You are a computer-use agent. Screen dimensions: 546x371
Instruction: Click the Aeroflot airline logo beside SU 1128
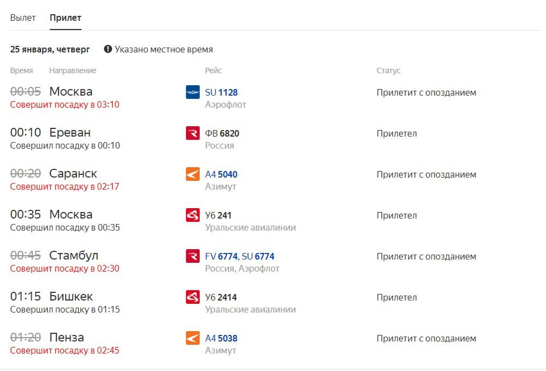point(192,92)
